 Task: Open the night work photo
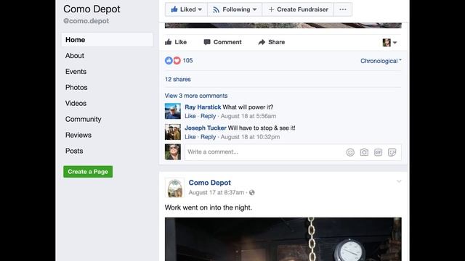coord(283,239)
